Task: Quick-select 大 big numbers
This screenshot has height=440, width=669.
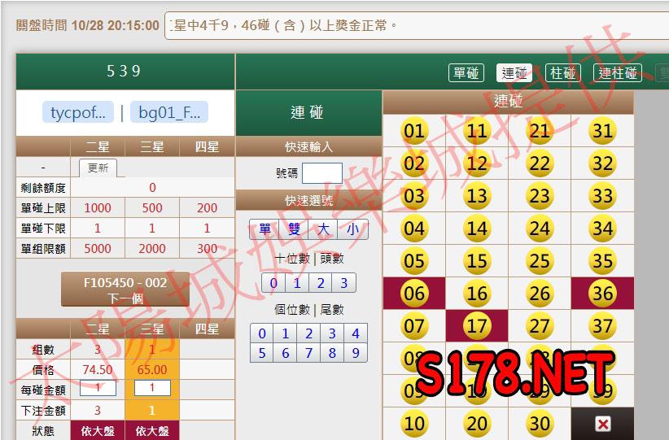Action: [323, 230]
